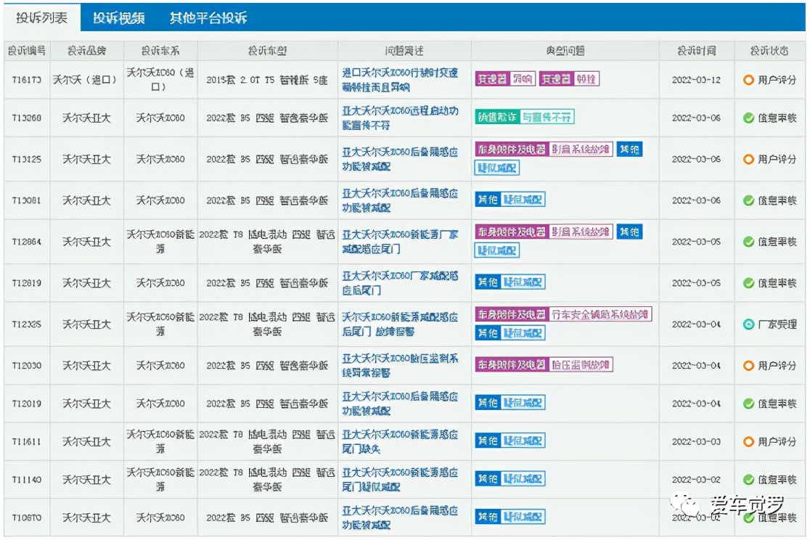The height and width of the screenshot is (540, 810).
Task: Open complaint description link in row T12619
Action: click(400, 283)
